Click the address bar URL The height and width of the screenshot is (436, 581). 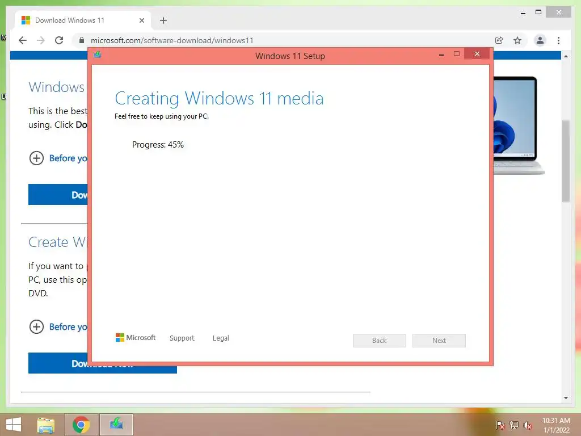pyautogui.click(x=172, y=40)
